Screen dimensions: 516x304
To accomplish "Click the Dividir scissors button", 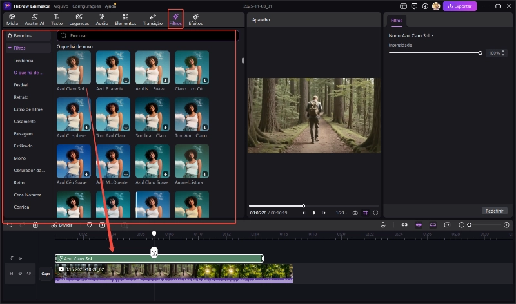I will [x=61, y=225].
